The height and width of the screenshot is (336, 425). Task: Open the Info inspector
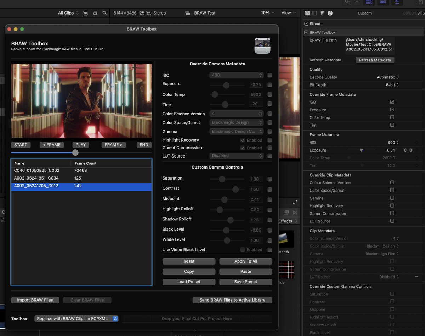(x=330, y=13)
